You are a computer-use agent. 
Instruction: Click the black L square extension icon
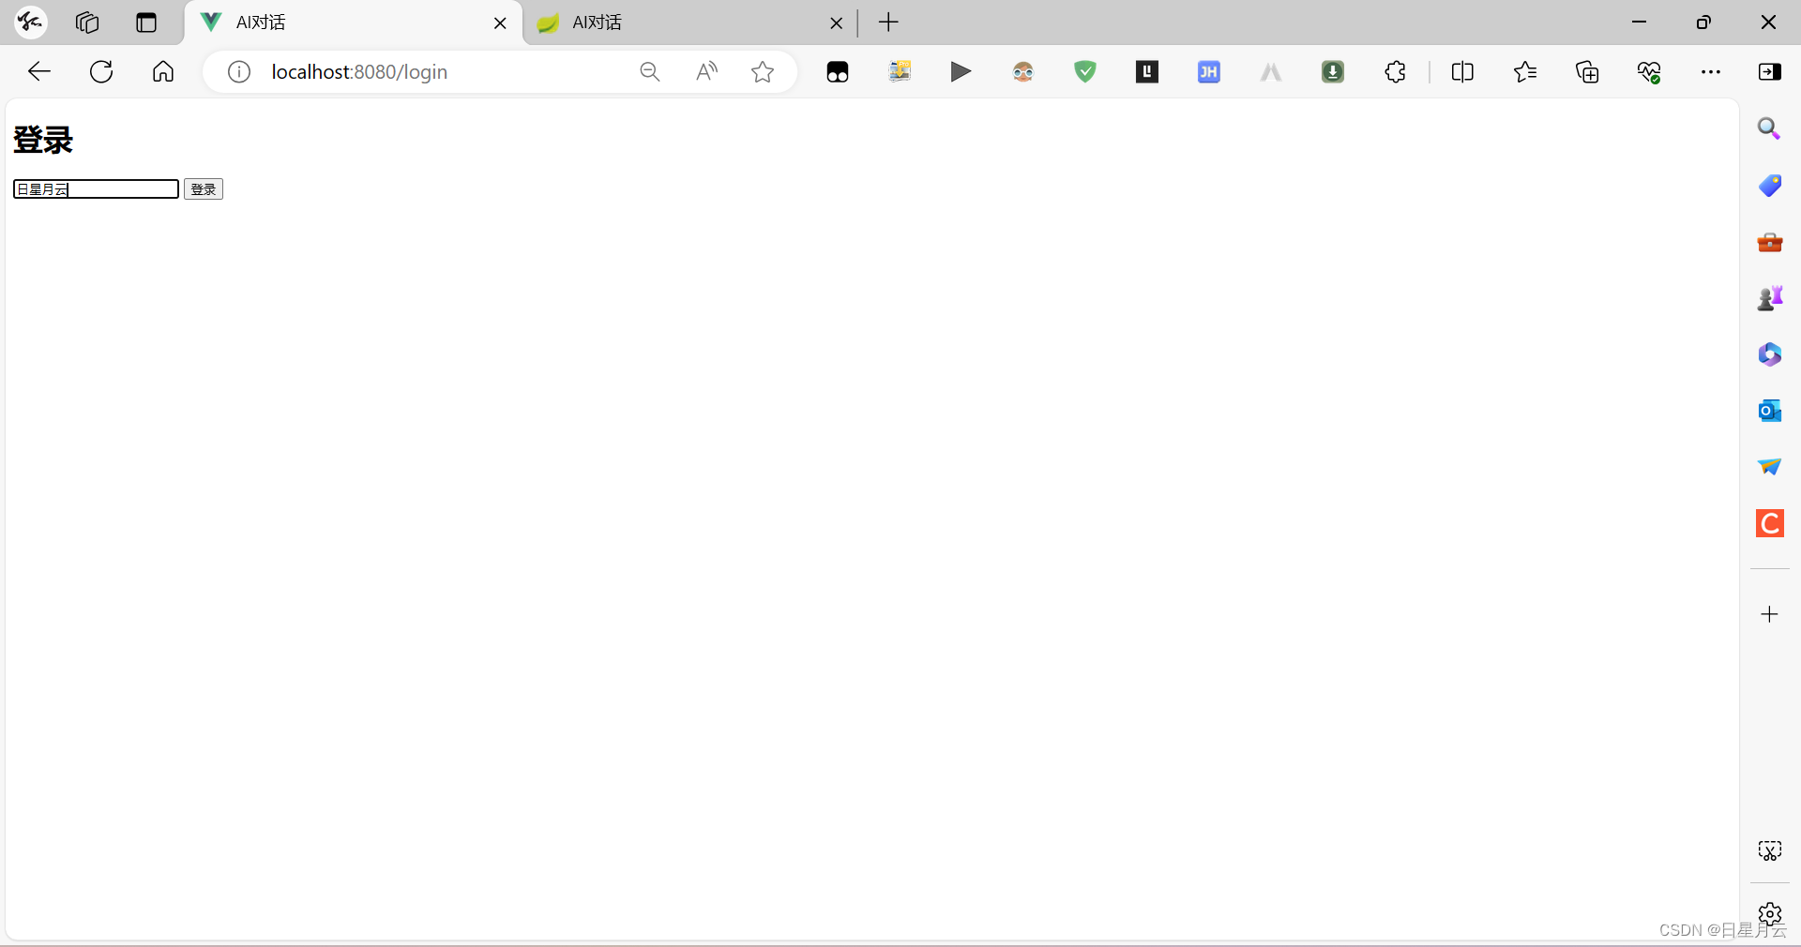pos(1147,71)
